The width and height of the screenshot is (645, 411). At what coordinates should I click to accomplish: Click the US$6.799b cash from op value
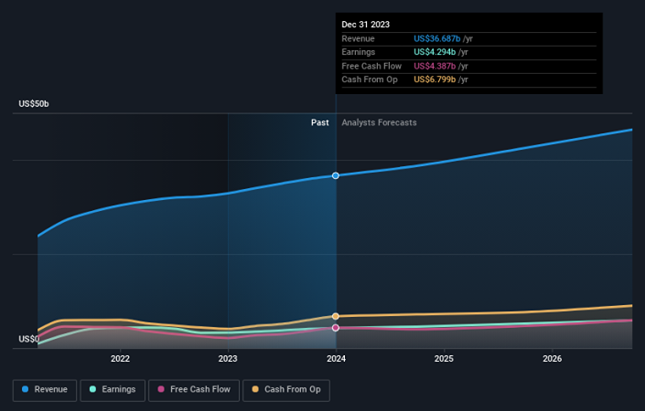pos(435,79)
